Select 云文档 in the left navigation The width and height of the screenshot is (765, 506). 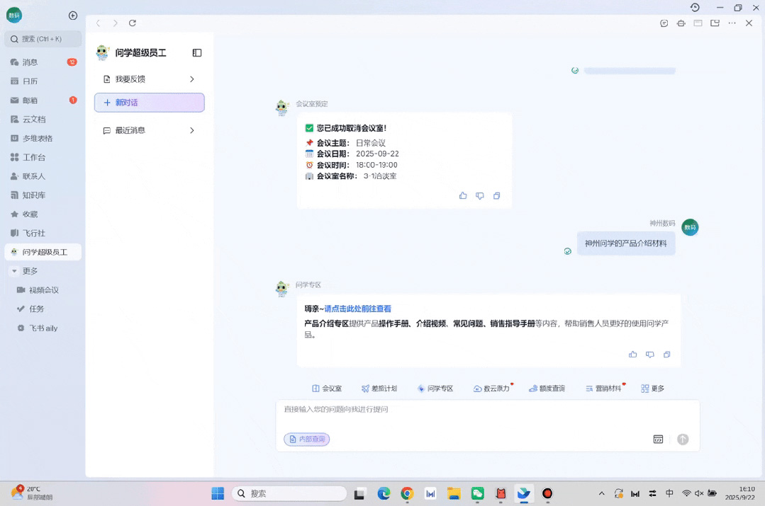[33, 120]
